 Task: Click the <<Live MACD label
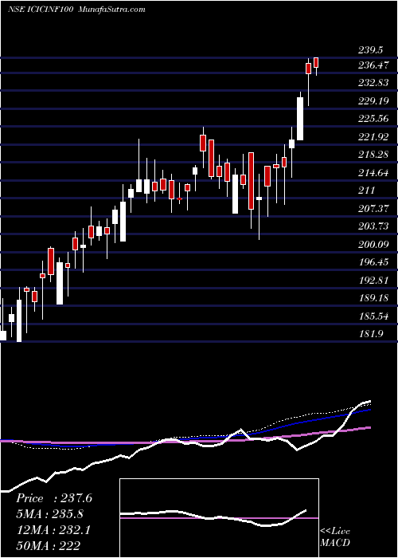point(335,537)
